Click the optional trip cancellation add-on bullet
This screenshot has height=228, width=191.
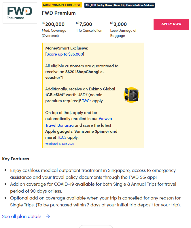pyautogui.click(x=95, y=201)
